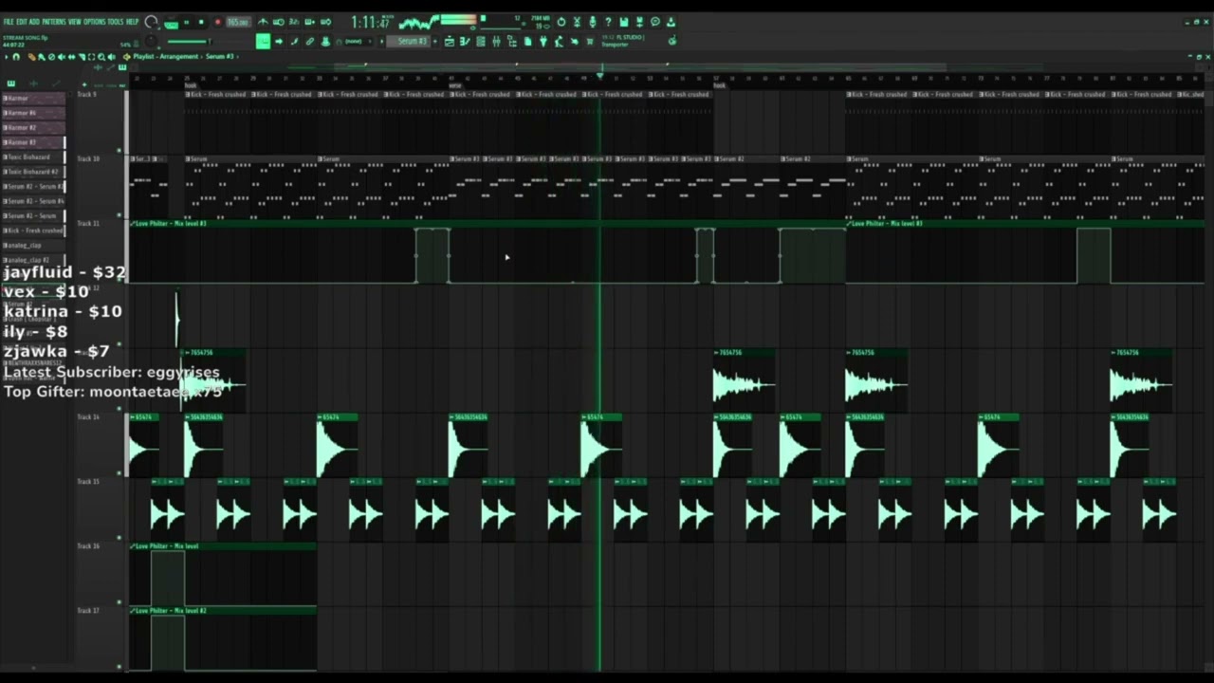Click the Serum #3 breadcrumb in playlist title

pos(220,57)
